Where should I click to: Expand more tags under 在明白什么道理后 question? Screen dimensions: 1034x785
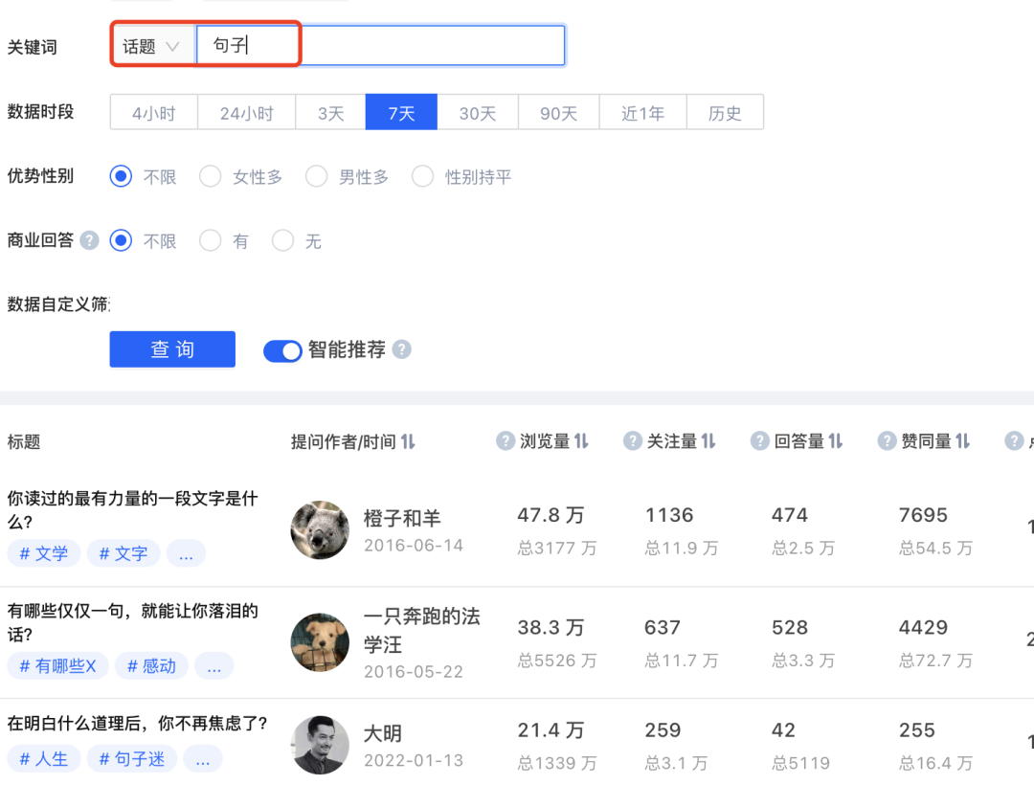pyautogui.click(x=202, y=759)
